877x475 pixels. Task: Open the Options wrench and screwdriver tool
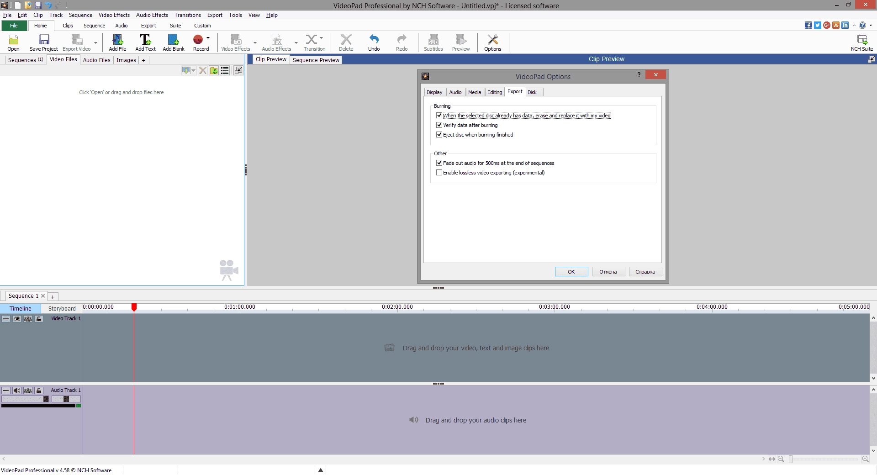pyautogui.click(x=493, y=39)
